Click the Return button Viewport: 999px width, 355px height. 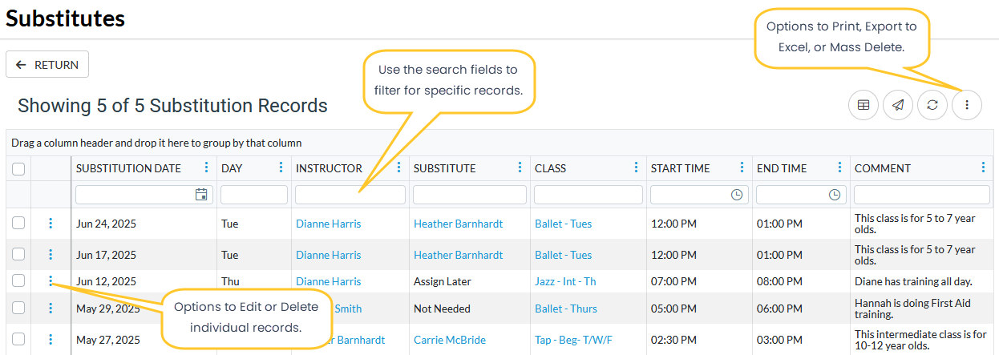47,65
